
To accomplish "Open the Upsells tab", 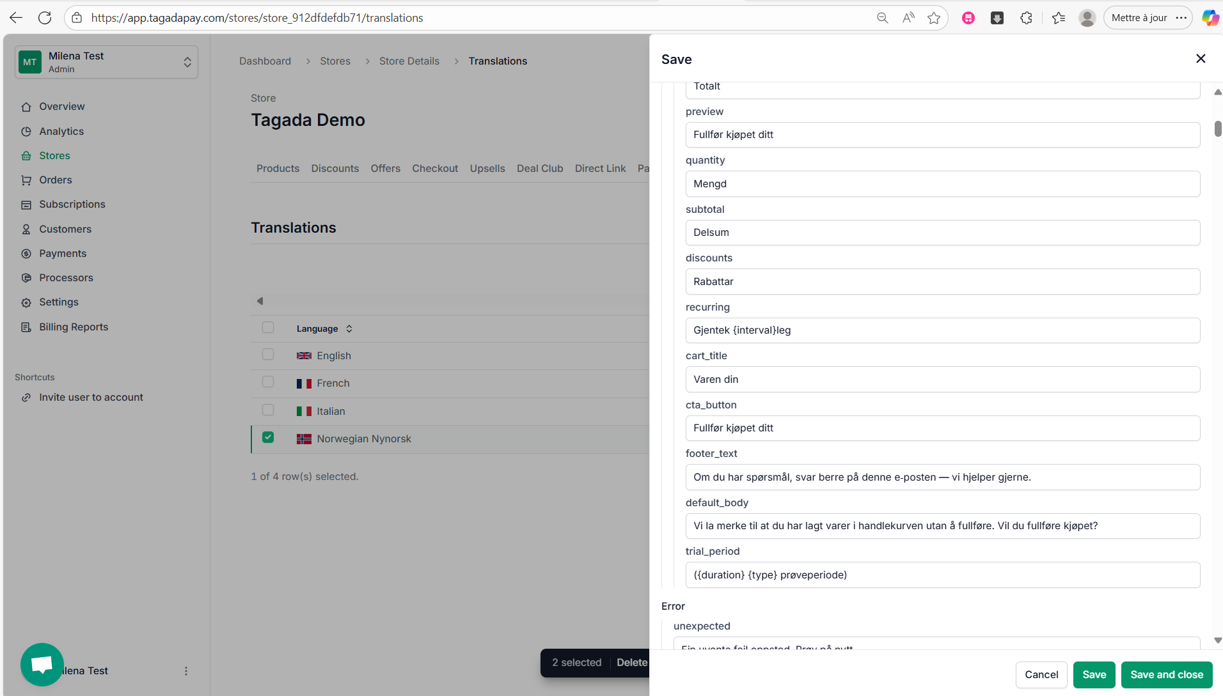I will click(x=487, y=169).
